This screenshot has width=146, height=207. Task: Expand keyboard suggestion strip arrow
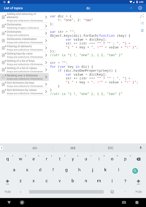click(2, 148)
